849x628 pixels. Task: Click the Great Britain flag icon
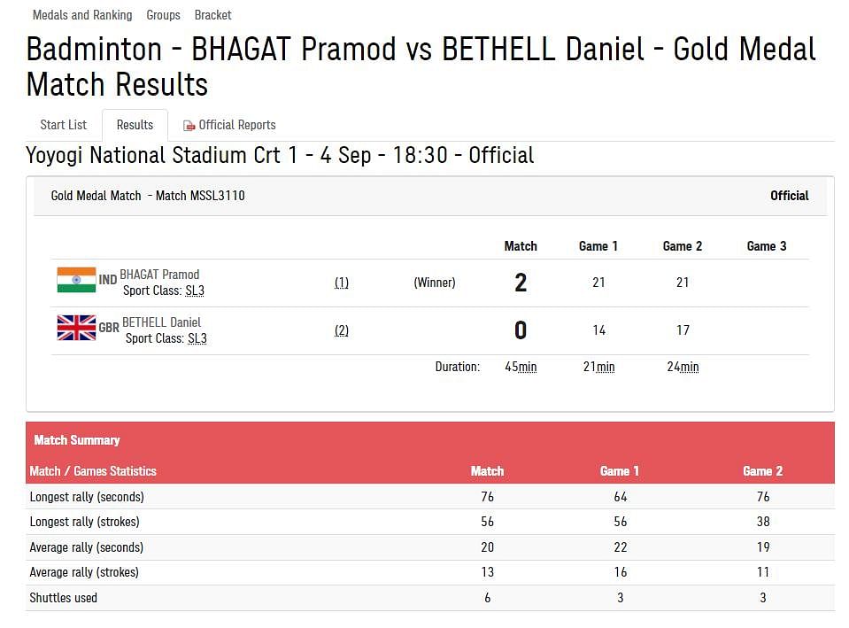coord(76,327)
